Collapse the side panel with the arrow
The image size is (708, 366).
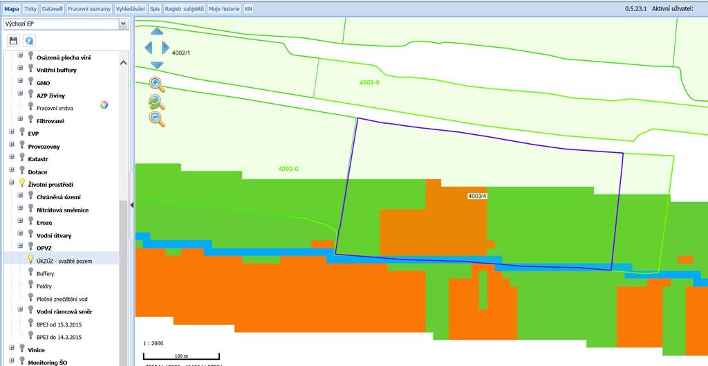132,205
